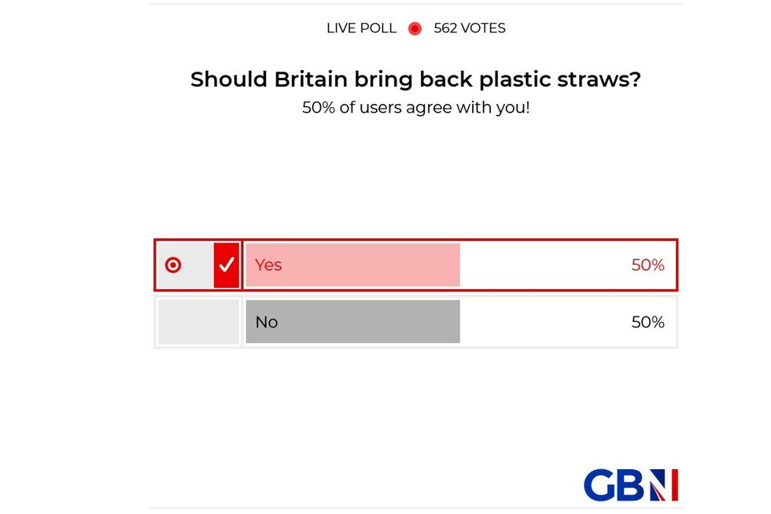Click the Yes answer label
Screen dimensions: 771x514
[269, 265]
